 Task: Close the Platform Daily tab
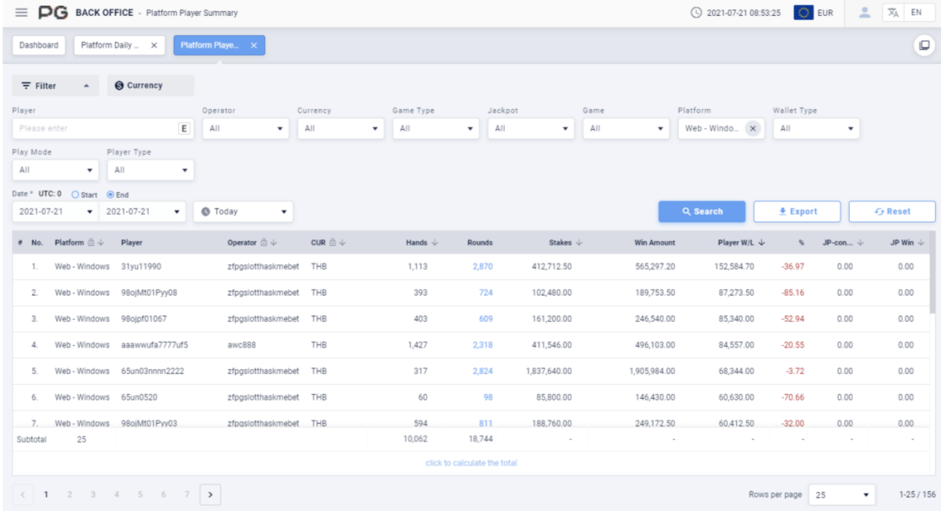point(154,46)
